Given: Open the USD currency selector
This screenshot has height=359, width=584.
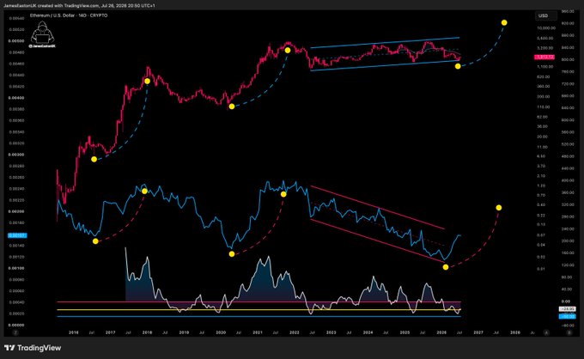Looking at the screenshot, I should point(545,15).
